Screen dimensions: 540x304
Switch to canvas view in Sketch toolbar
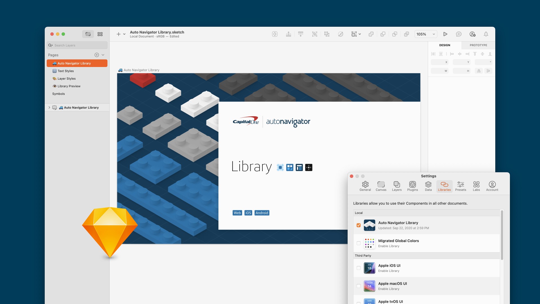click(88, 34)
